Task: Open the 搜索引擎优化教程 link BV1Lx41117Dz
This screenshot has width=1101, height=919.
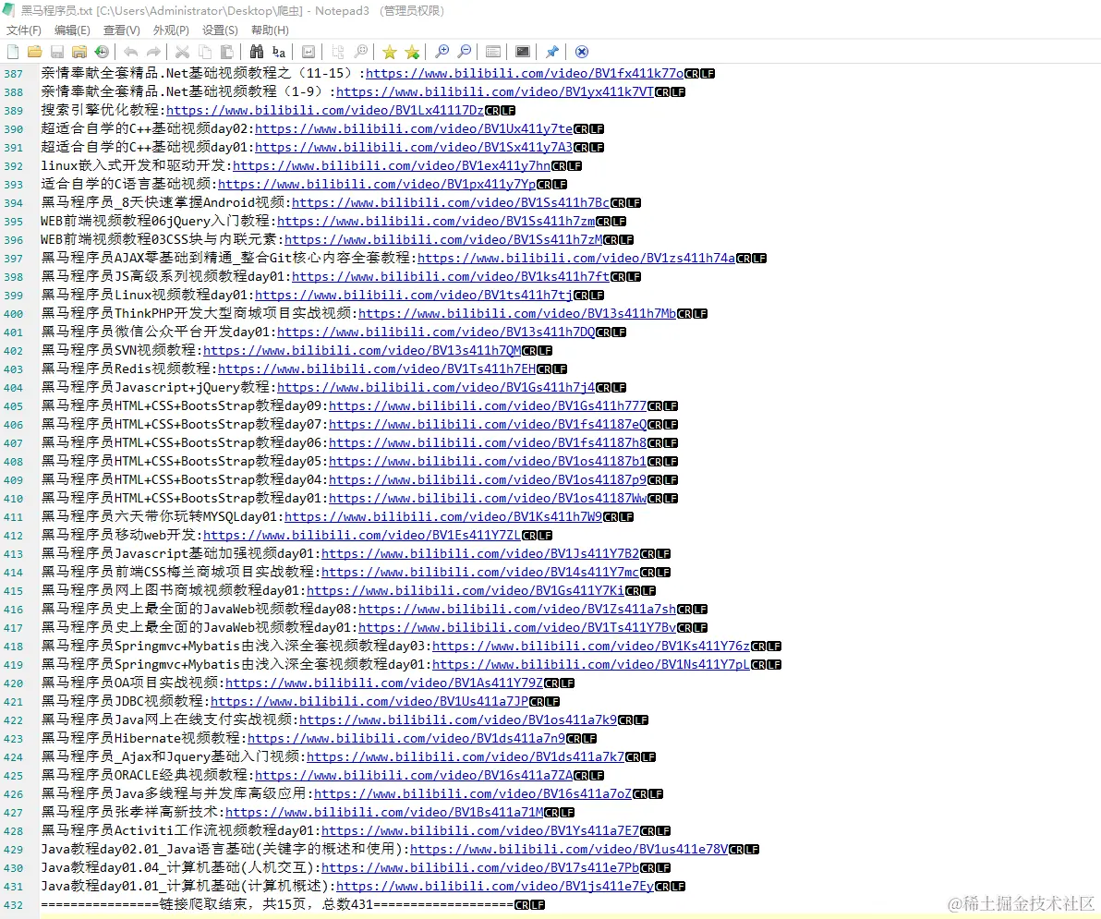Action: click(325, 110)
